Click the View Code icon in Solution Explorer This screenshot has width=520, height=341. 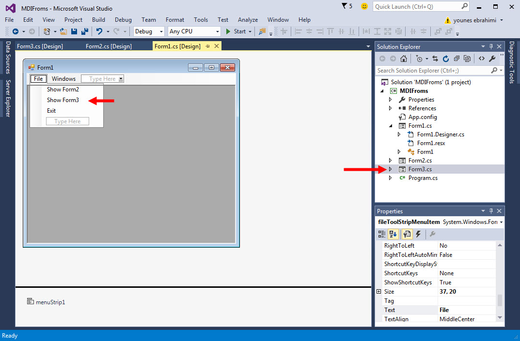(481, 59)
